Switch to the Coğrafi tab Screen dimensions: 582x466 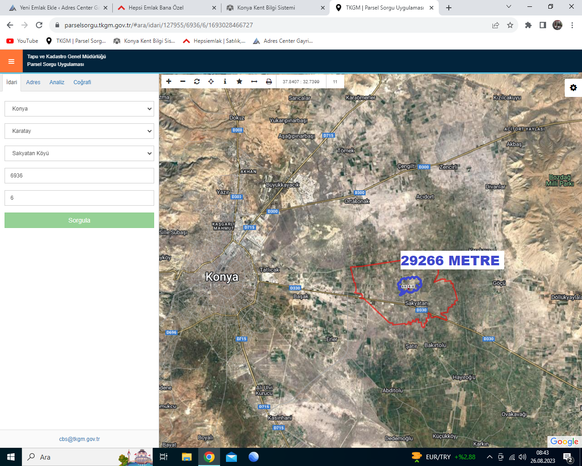point(82,82)
